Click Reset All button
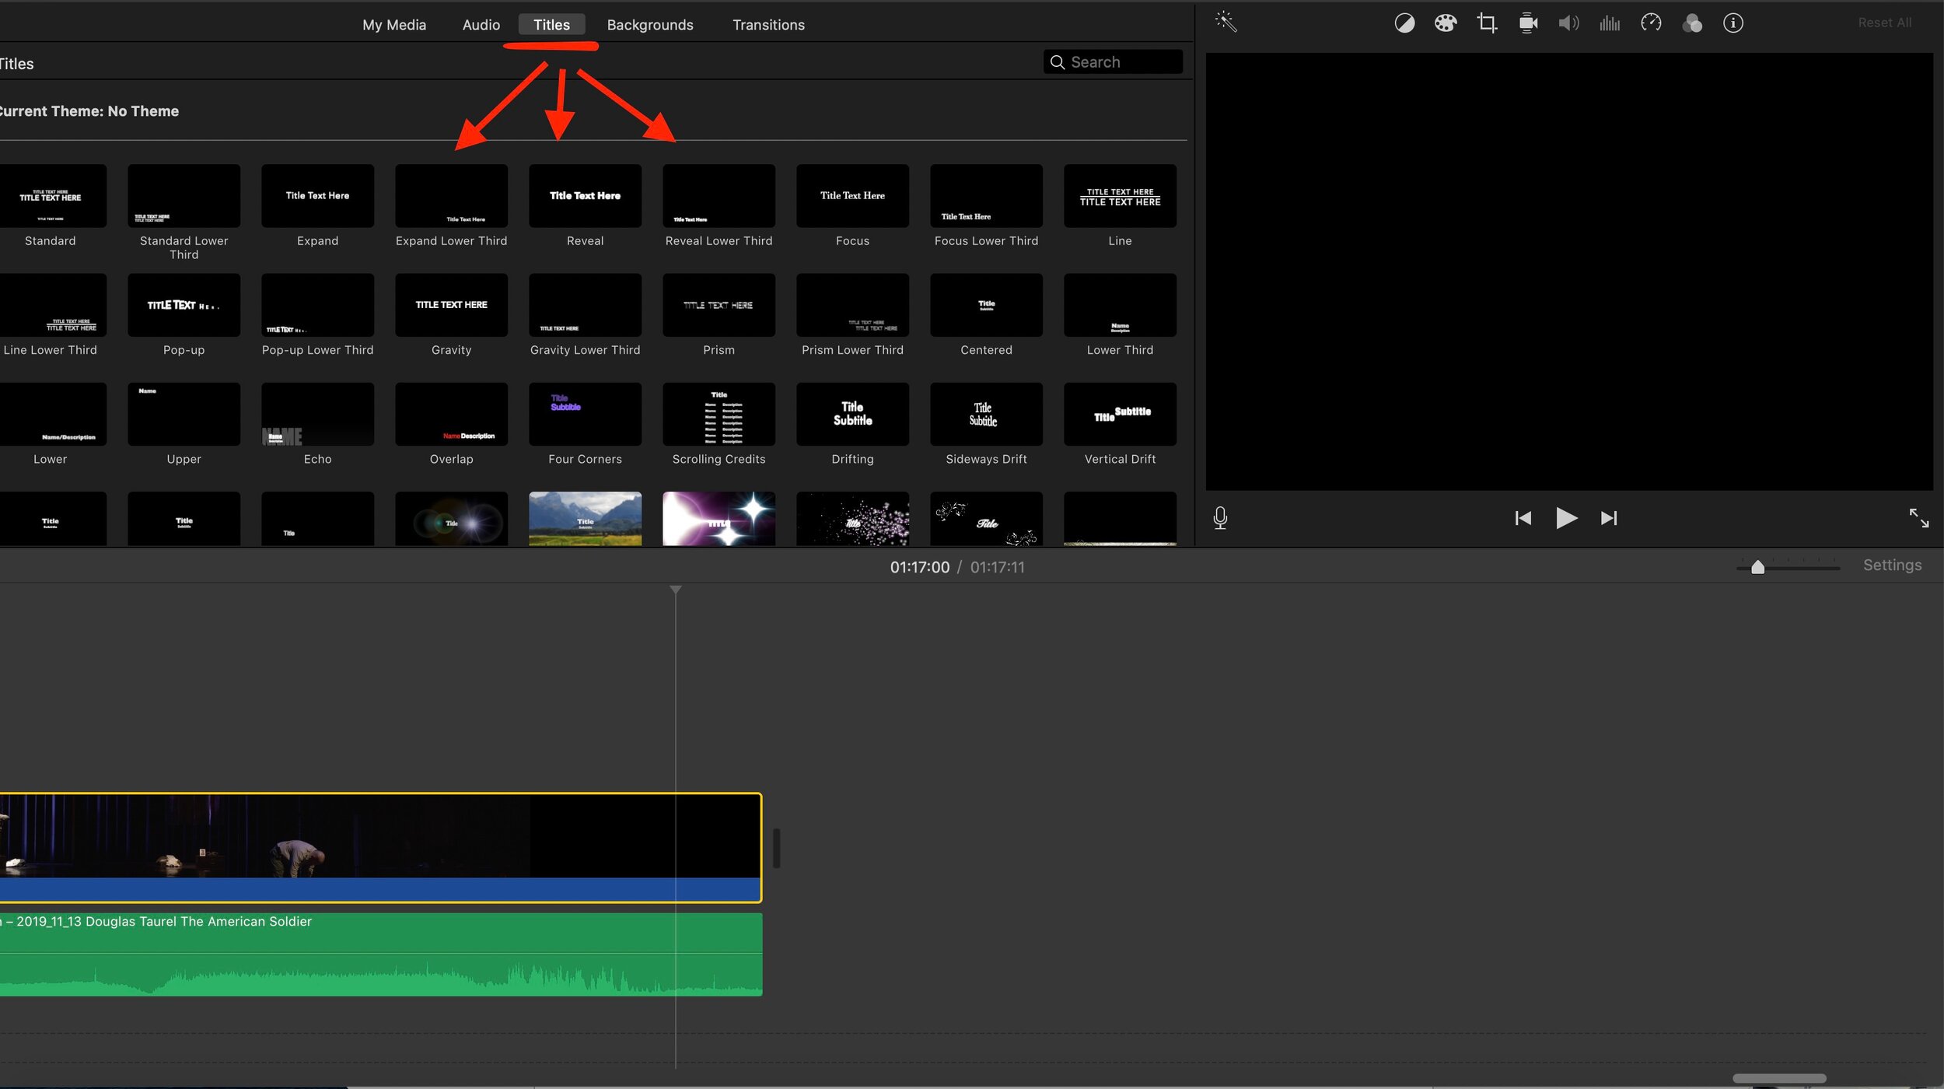The height and width of the screenshot is (1089, 1944). (x=1884, y=23)
